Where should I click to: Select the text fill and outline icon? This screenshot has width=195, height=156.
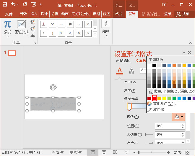(119, 71)
